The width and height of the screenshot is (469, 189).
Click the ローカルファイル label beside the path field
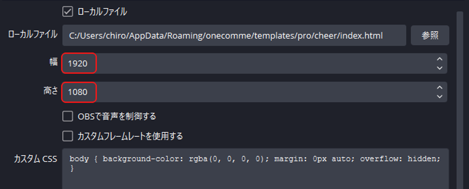pos(33,34)
